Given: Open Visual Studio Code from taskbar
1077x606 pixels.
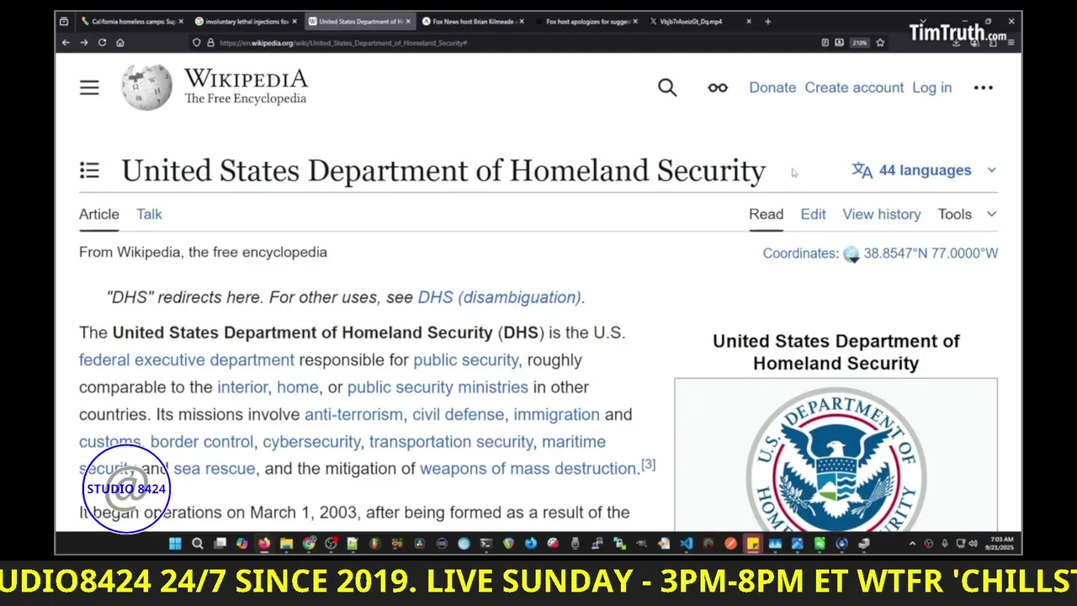Looking at the screenshot, I should 686,544.
